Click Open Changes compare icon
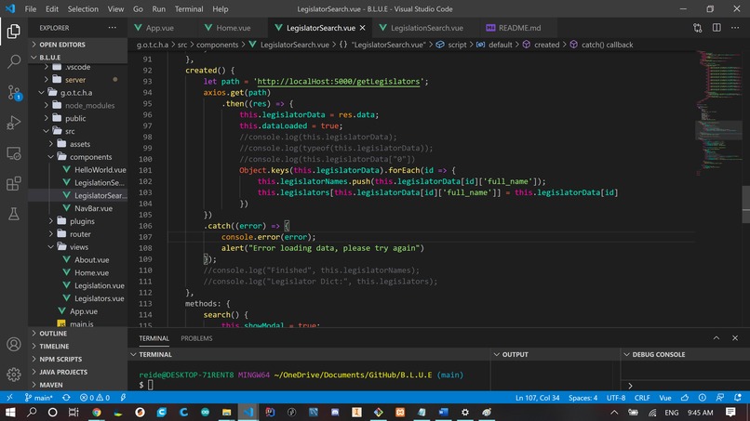 tap(697, 28)
